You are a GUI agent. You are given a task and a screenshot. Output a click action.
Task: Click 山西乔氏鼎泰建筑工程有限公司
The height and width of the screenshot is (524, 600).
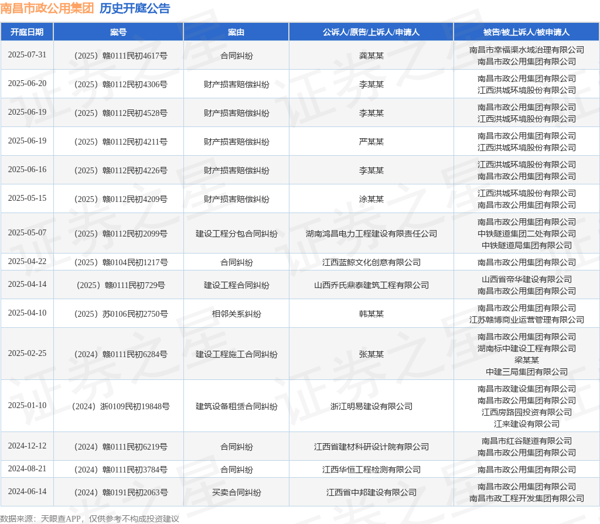point(371,285)
